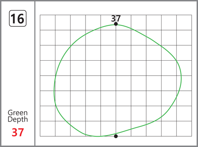Click the digit 3 above the top dot
The height and width of the screenshot is (147, 198).
tap(114, 18)
